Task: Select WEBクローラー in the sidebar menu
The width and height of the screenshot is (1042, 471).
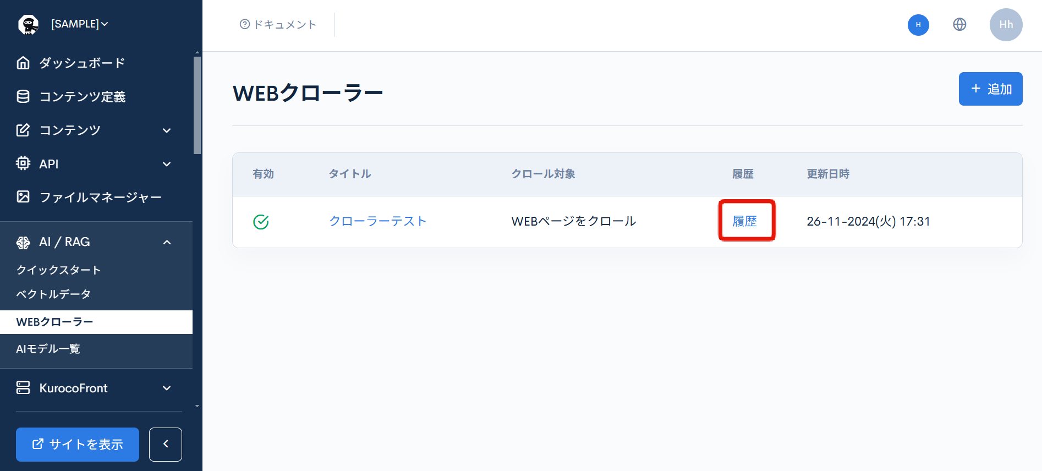Action: coord(55,322)
